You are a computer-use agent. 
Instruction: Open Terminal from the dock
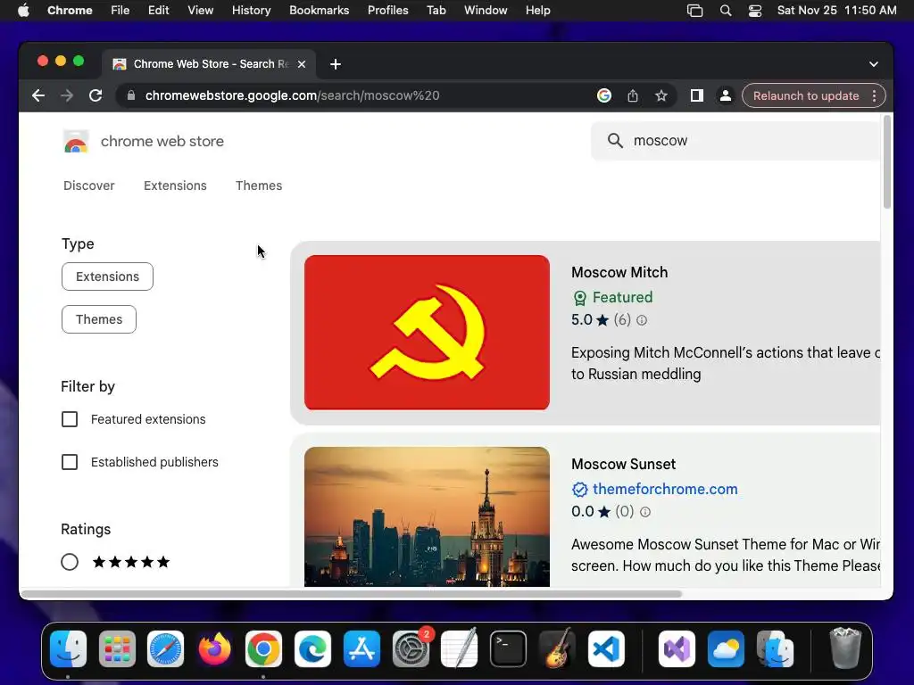(508, 649)
